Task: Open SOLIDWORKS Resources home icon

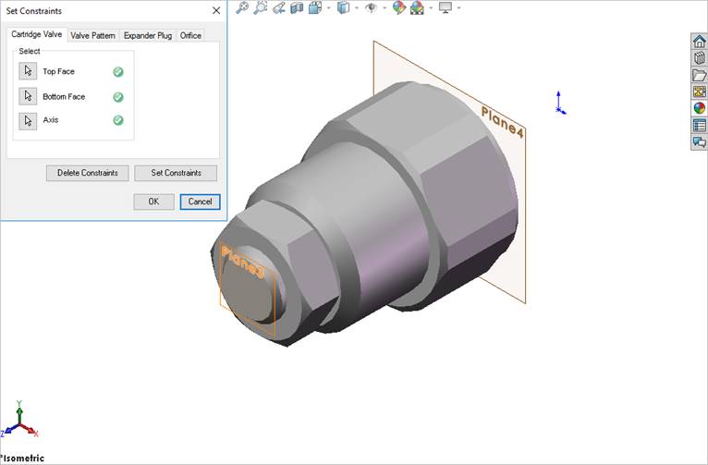Action: tap(700, 42)
